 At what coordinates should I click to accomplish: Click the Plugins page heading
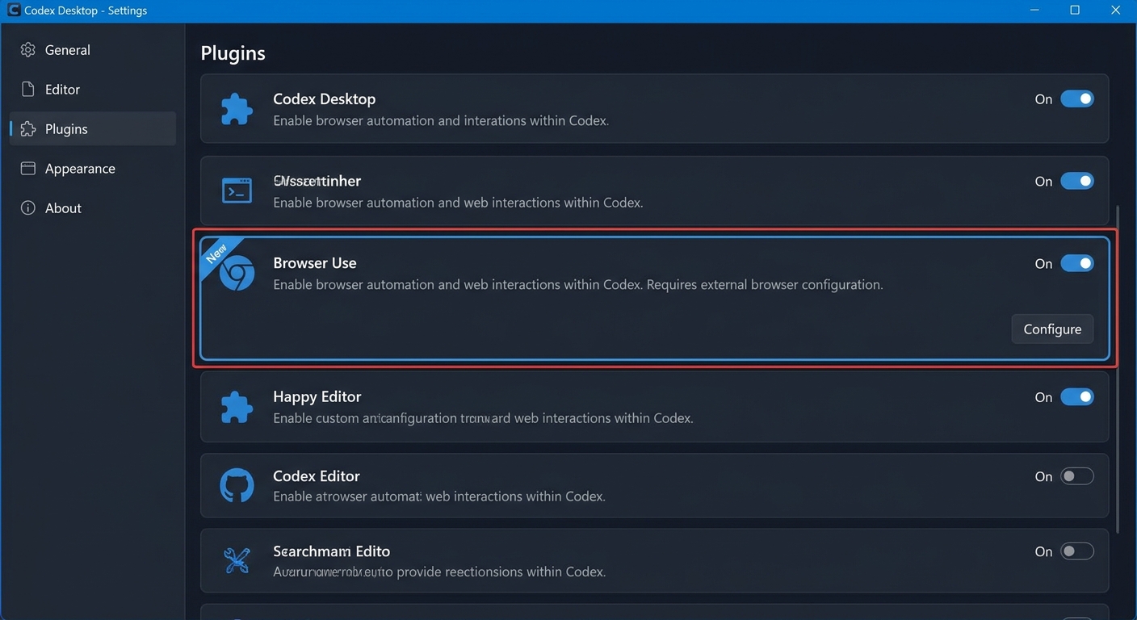click(x=233, y=53)
